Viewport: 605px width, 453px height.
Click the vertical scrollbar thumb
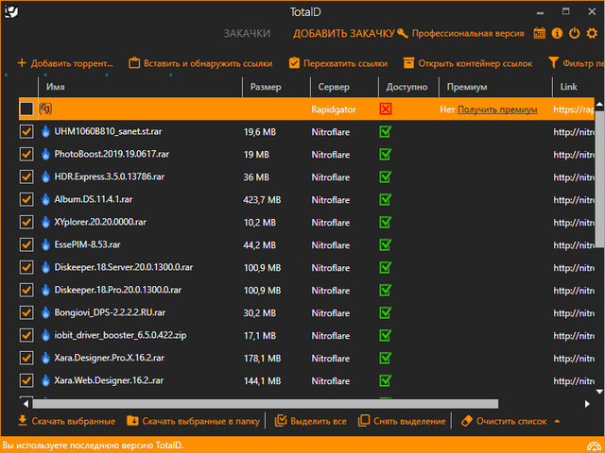(599, 178)
